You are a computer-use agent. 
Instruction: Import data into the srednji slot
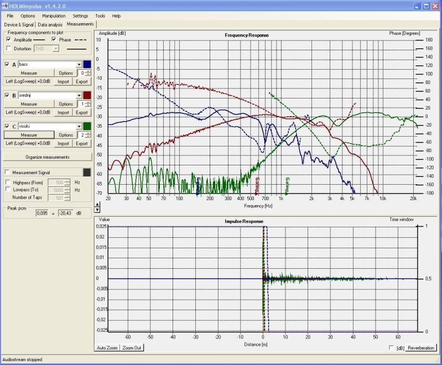coord(64,112)
